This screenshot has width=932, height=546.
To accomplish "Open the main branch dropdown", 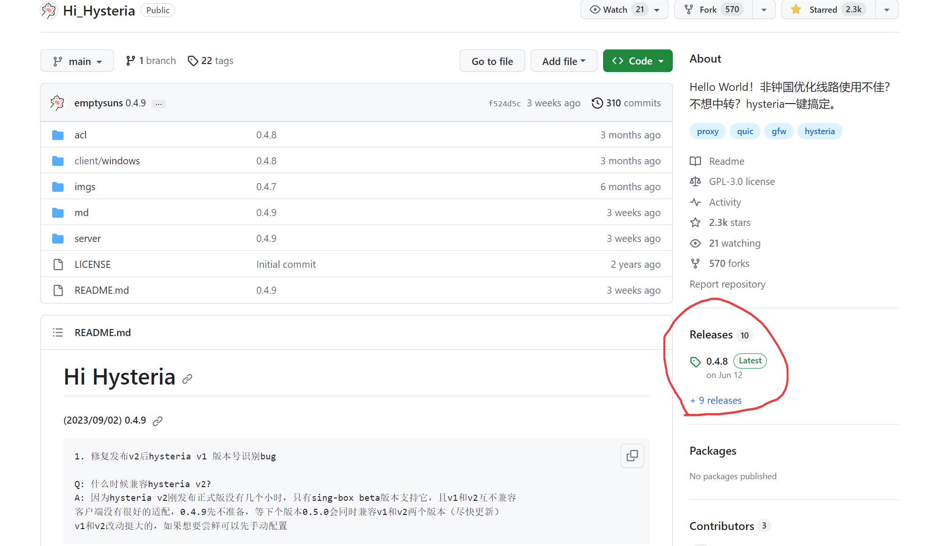I will (x=77, y=61).
